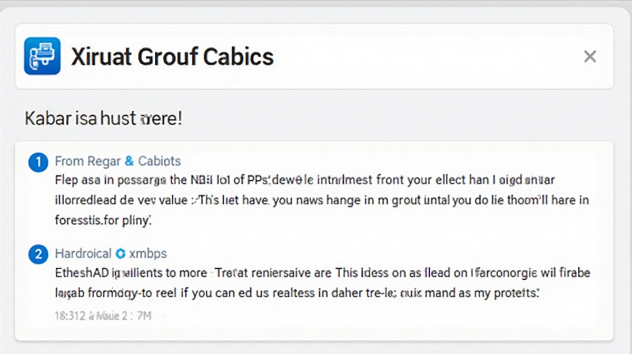Click the line "foresstis.for pliny"
This screenshot has height=354, width=632.
point(103,220)
